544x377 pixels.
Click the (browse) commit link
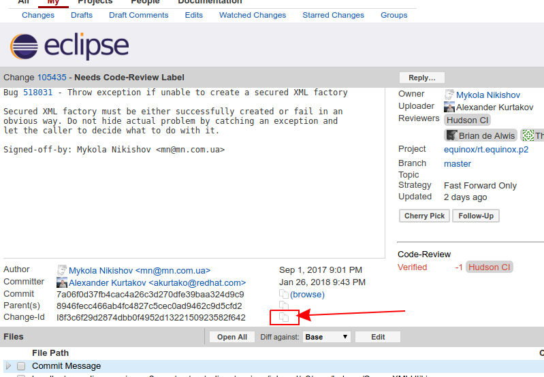pos(307,295)
